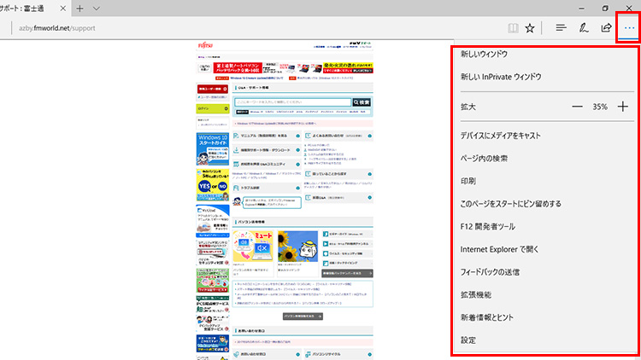Select 新しい InPrivate ウィンドウ menu item

coord(501,77)
